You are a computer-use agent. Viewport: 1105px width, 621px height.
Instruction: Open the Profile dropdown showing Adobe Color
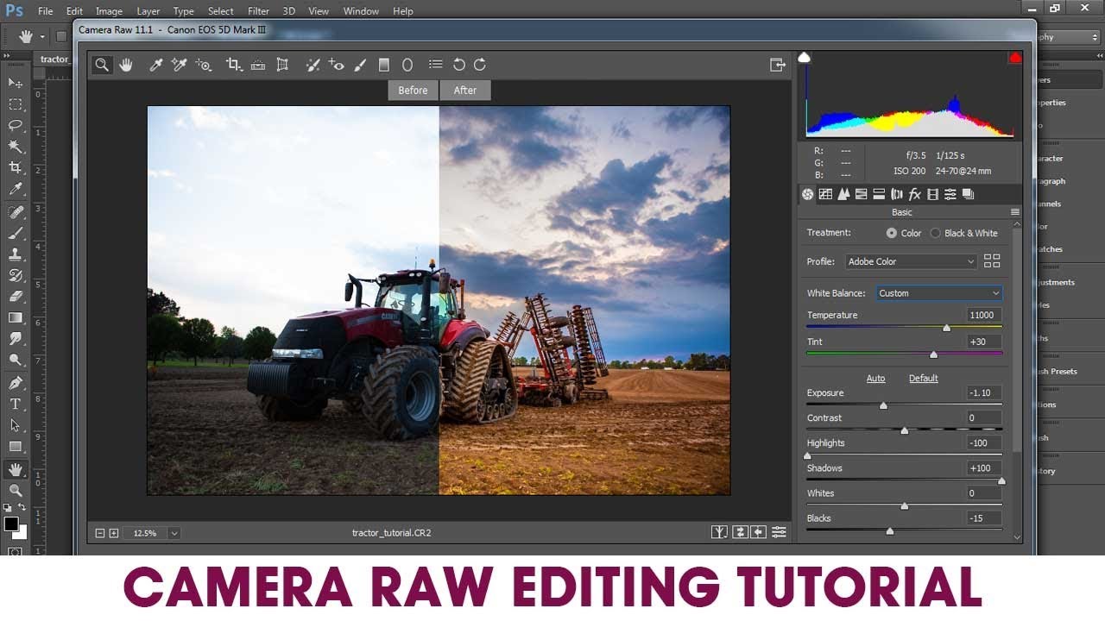click(x=911, y=261)
